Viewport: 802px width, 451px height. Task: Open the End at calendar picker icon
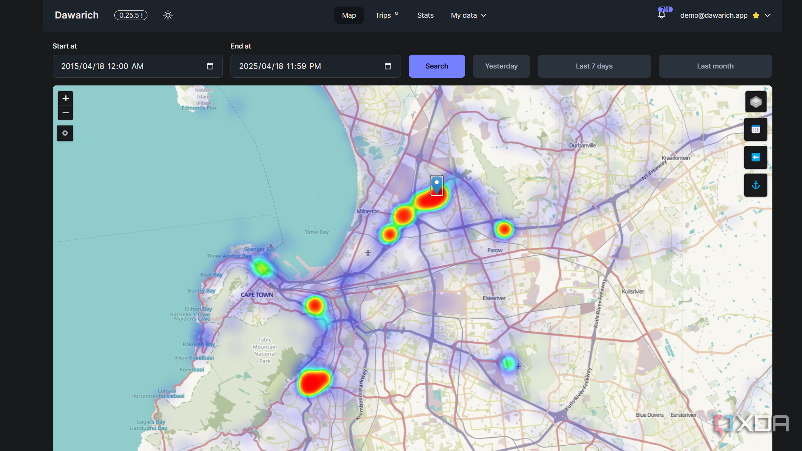388,66
